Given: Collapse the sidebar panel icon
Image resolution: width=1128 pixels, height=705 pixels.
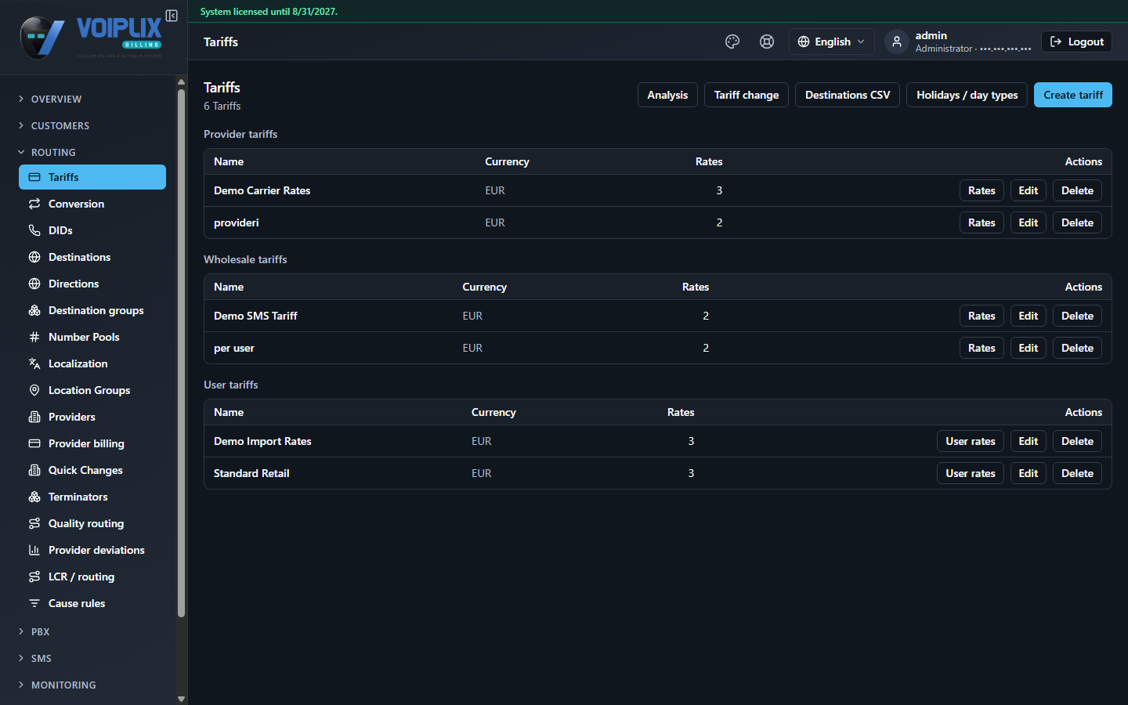Looking at the screenshot, I should tap(172, 16).
